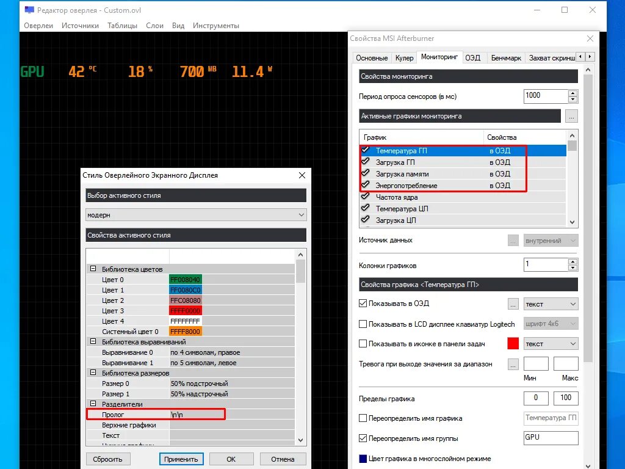Switch to the Бенчмарк tab
The image size is (625, 469).
[506, 58]
